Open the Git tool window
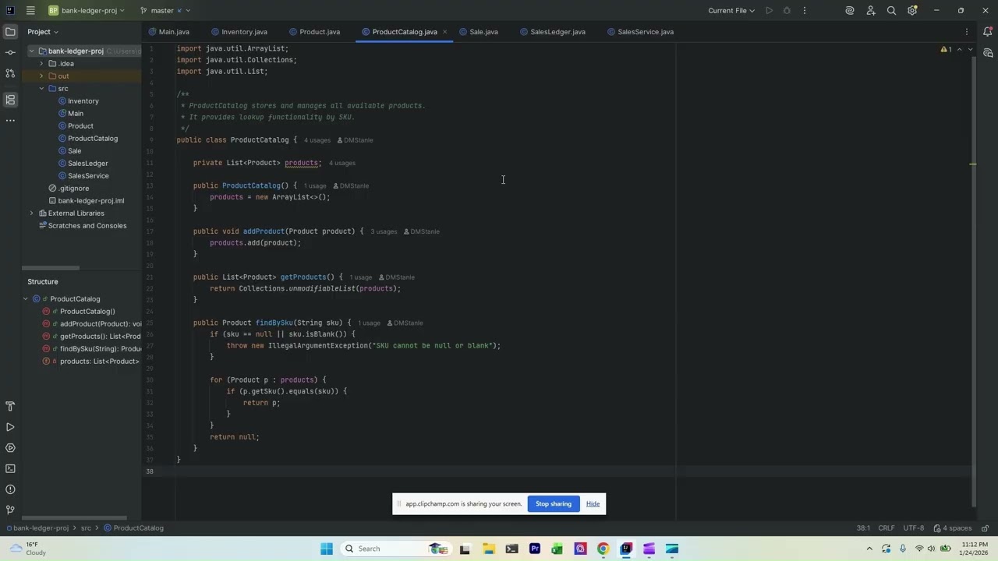Screen dimensions: 998x561 pyautogui.click(x=10, y=510)
